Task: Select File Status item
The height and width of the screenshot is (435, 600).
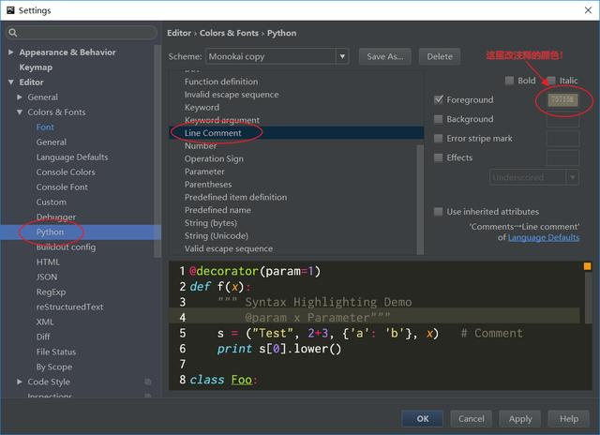Action: pos(56,352)
